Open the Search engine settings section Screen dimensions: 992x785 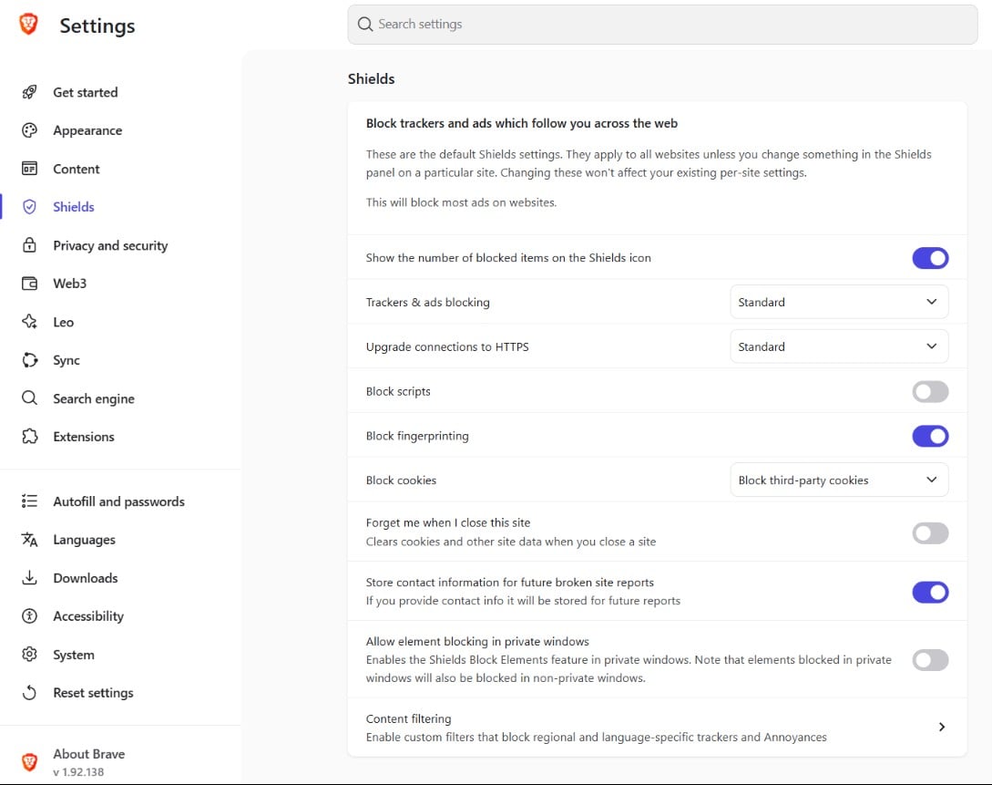point(94,398)
